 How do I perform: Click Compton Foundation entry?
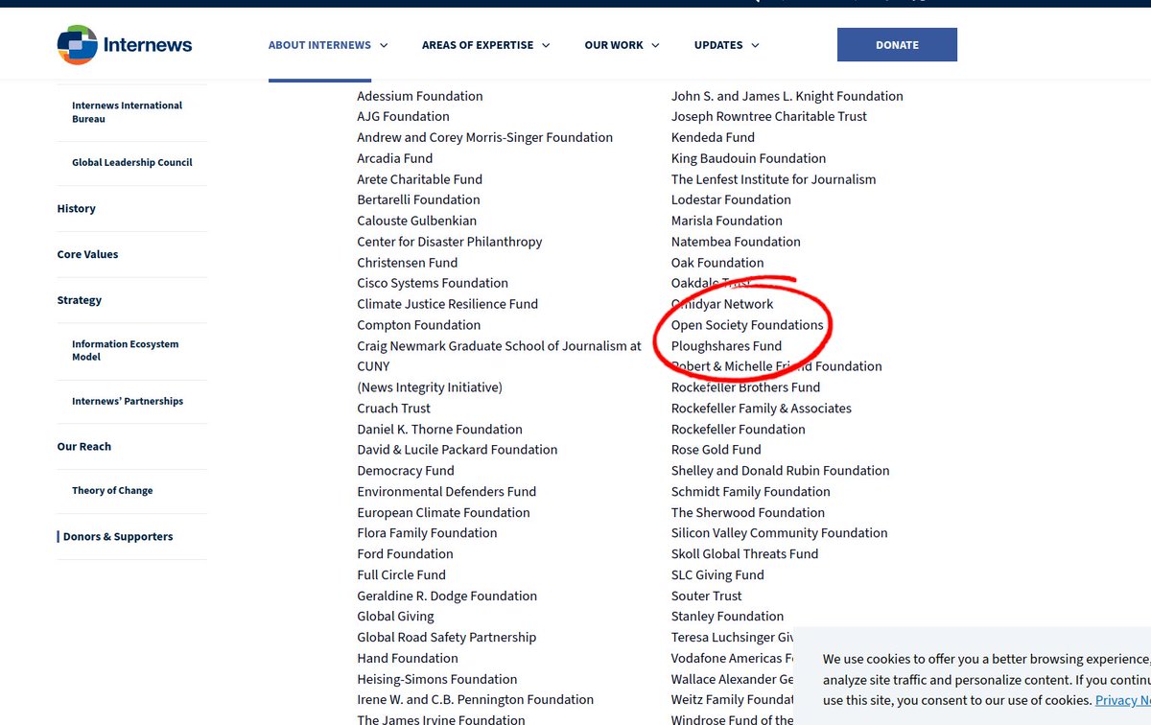pos(419,325)
